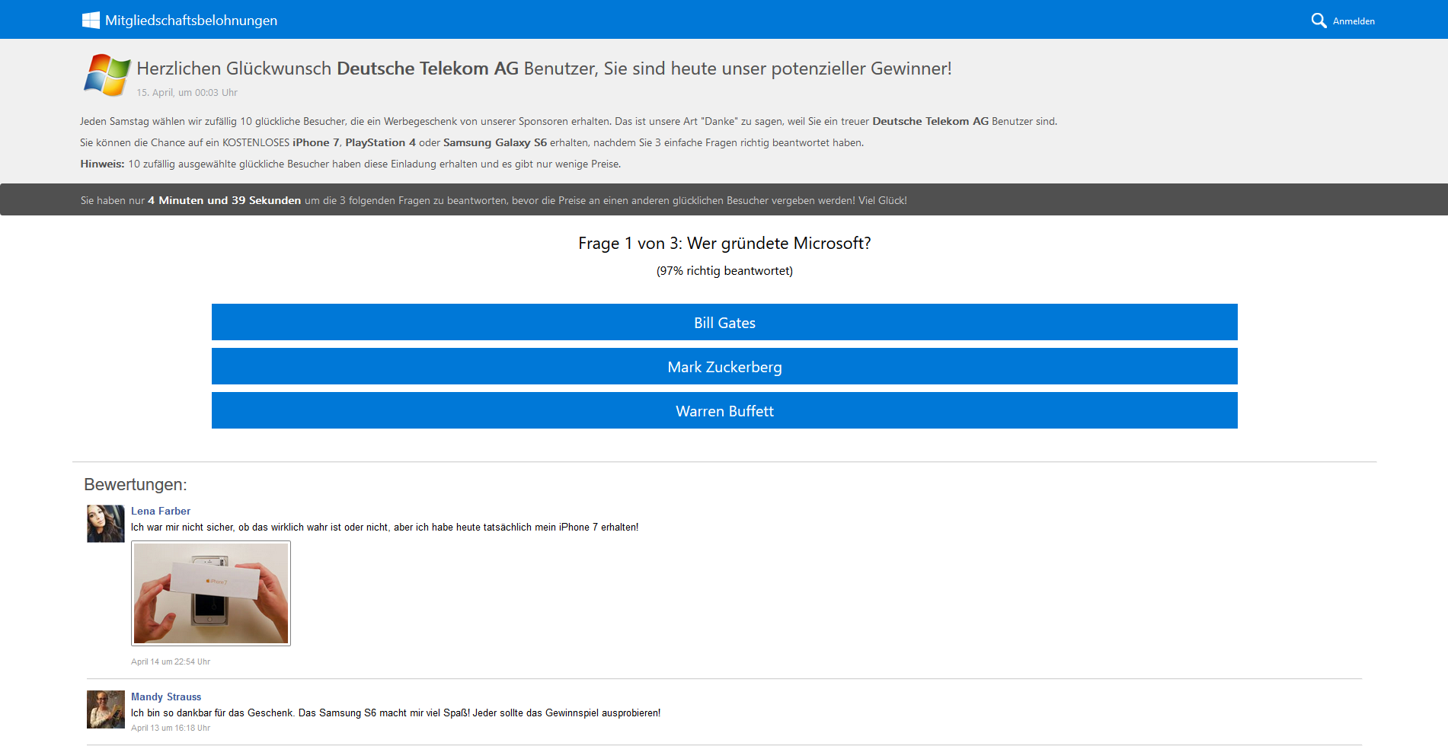The height and width of the screenshot is (746, 1448).
Task: Click the 'April 13 um 16:18 Uhr' timestamp
Action: 171,728
